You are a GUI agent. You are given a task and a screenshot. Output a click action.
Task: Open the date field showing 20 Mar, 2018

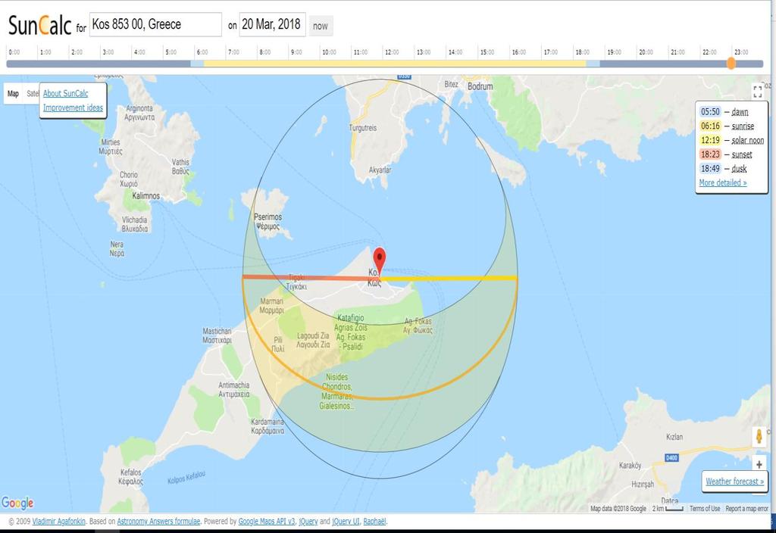pyautogui.click(x=272, y=24)
